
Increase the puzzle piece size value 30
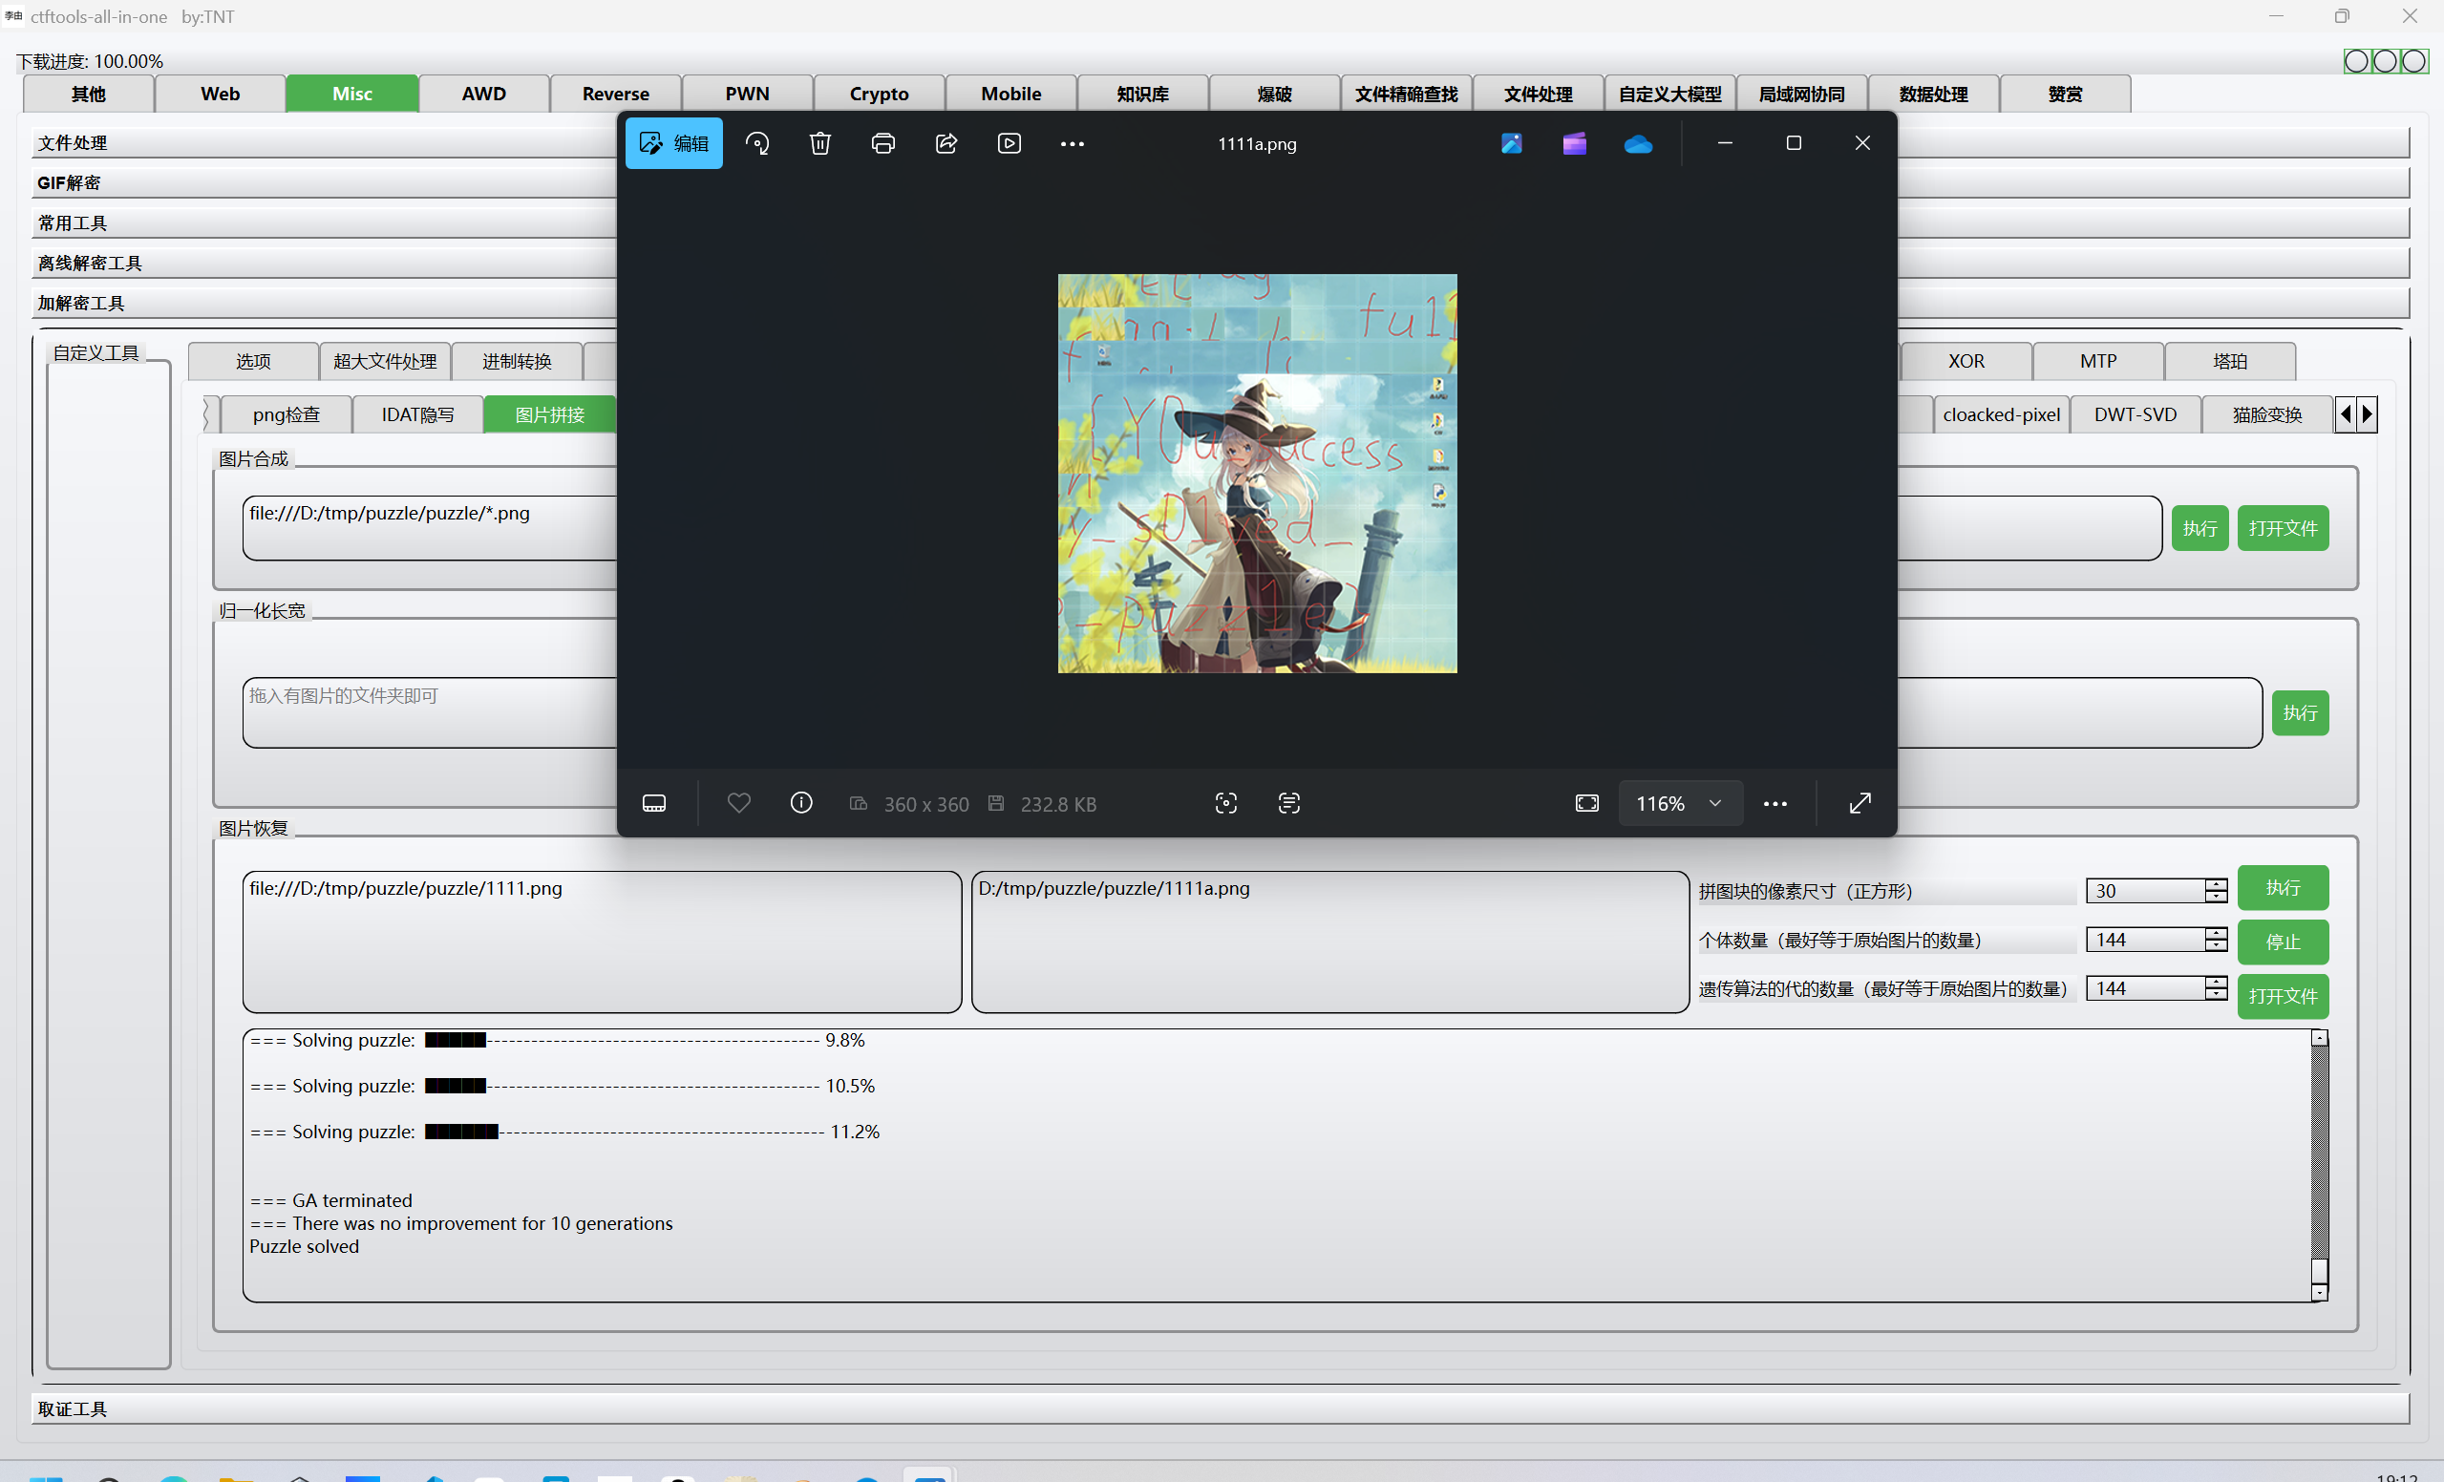pos(2216,885)
